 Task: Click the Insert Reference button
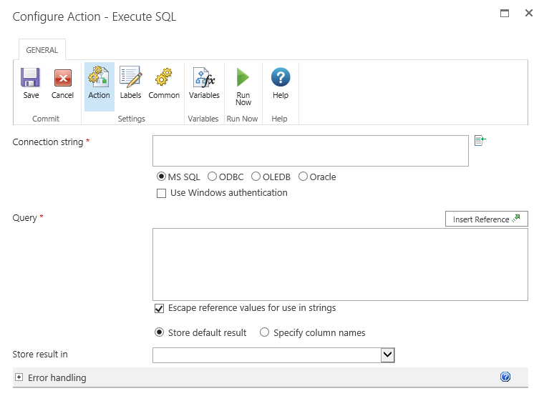[486, 219]
